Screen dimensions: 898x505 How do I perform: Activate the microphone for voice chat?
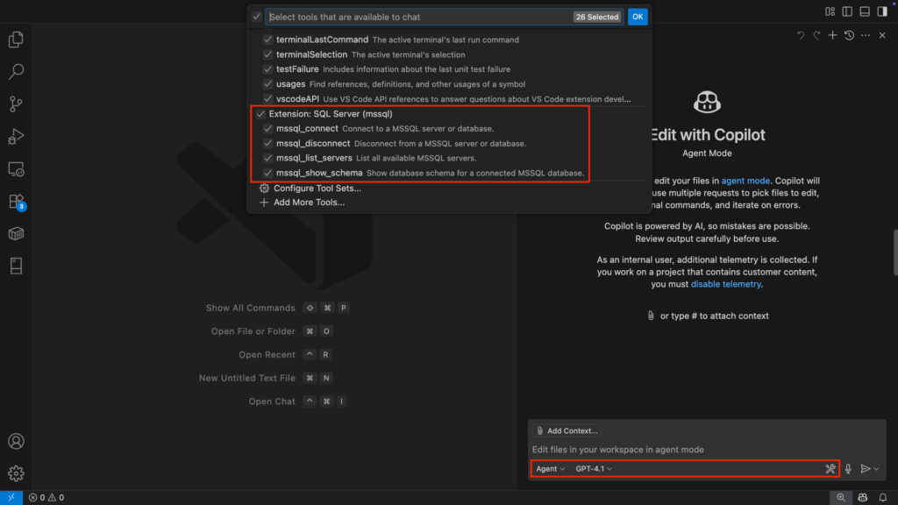pos(847,468)
